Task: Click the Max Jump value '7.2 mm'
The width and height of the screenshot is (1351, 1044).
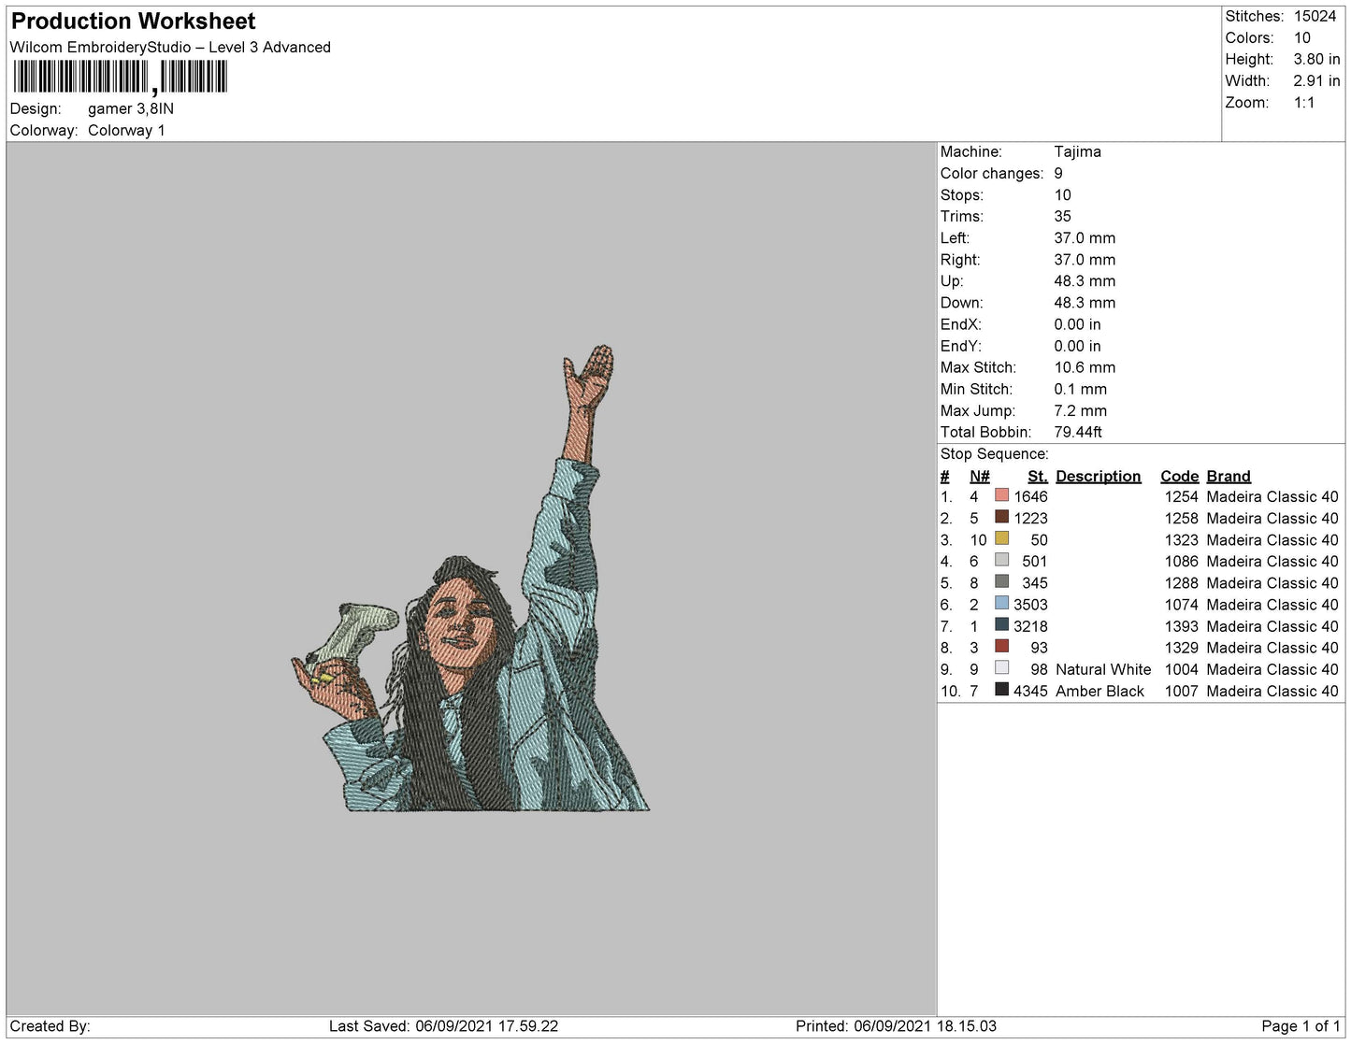Action: click(x=1080, y=410)
